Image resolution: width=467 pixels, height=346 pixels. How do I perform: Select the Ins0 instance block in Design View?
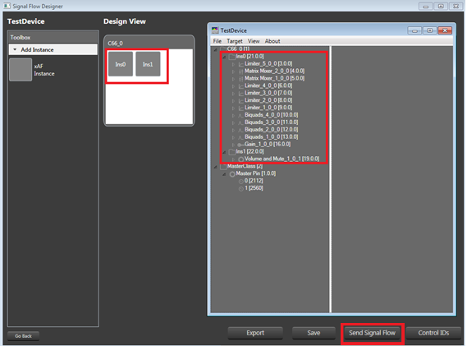coord(121,64)
